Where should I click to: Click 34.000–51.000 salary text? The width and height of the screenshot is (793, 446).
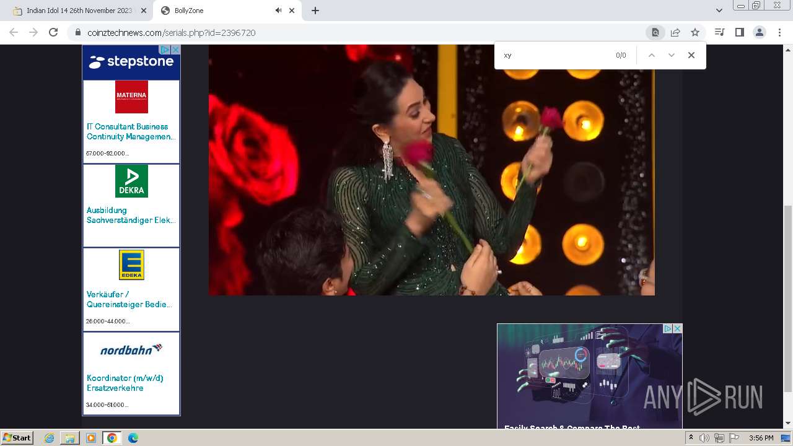[107, 404]
